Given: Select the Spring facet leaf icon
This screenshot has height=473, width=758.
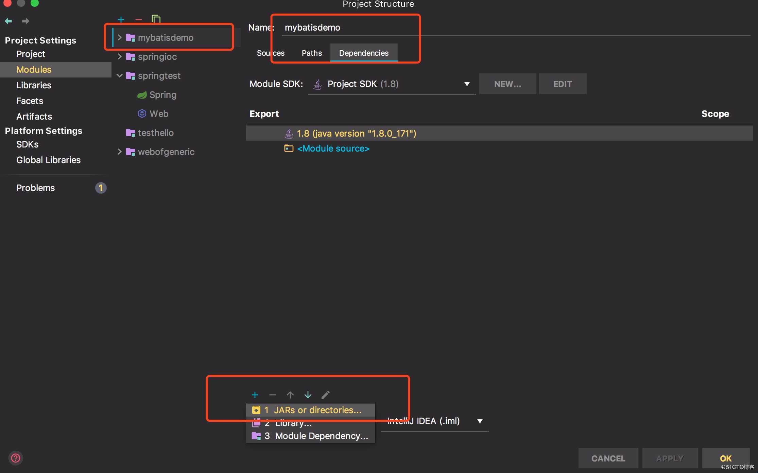Looking at the screenshot, I should click(x=142, y=95).
